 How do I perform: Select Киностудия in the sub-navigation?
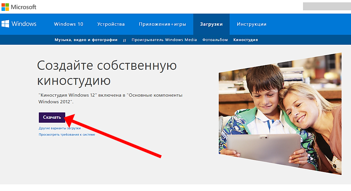[245, 40]
